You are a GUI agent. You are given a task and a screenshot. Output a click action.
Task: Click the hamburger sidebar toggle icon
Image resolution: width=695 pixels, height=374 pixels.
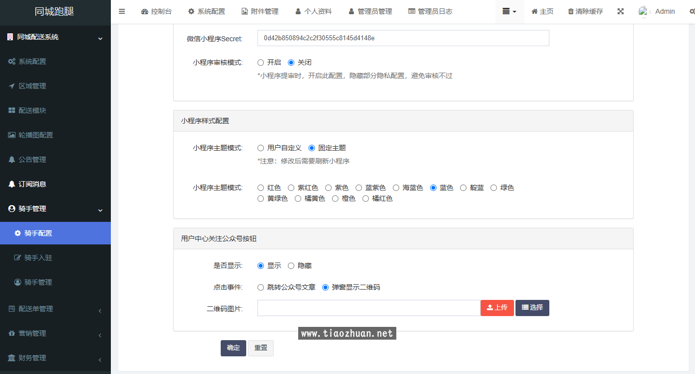[x=122, y=11]
